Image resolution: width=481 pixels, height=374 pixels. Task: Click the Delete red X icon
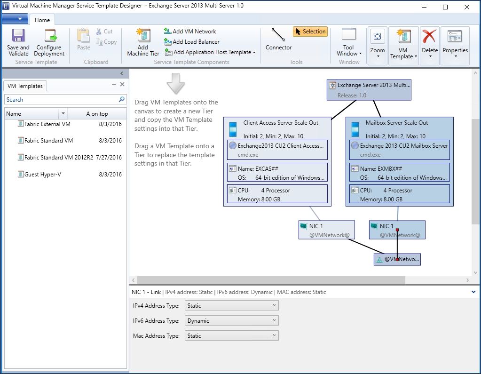pyautogui.click(x=429, y=37)
